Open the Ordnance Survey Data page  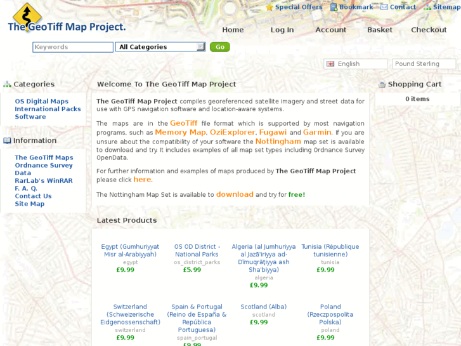tap(44, 169)
